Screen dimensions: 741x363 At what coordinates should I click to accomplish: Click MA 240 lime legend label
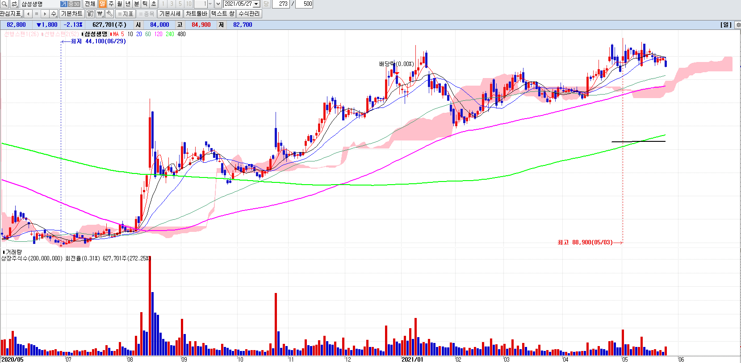point(170,34)
